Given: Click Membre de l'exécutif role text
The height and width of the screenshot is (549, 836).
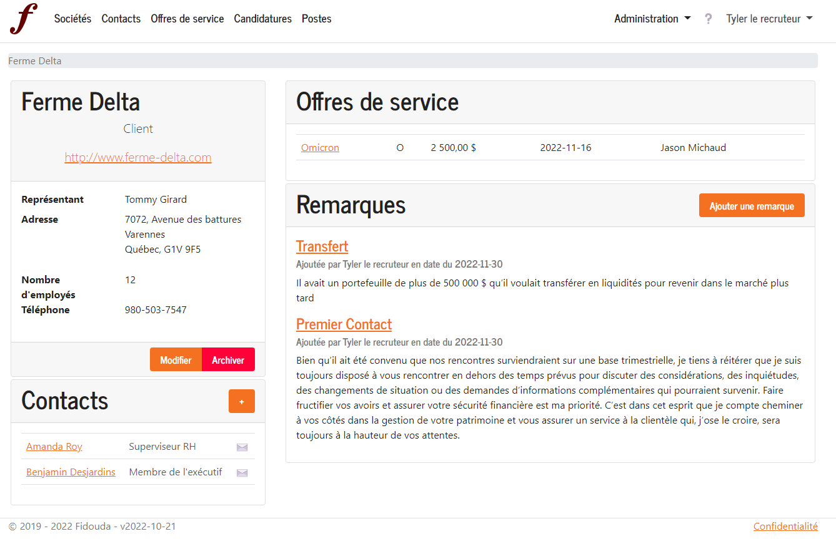Looking at the screenshot, I should (x=176, y=472).
